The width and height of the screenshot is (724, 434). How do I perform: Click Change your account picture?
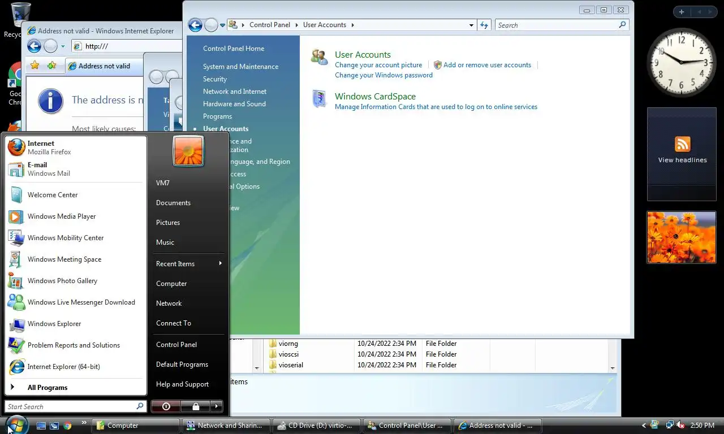pos(378,65)
